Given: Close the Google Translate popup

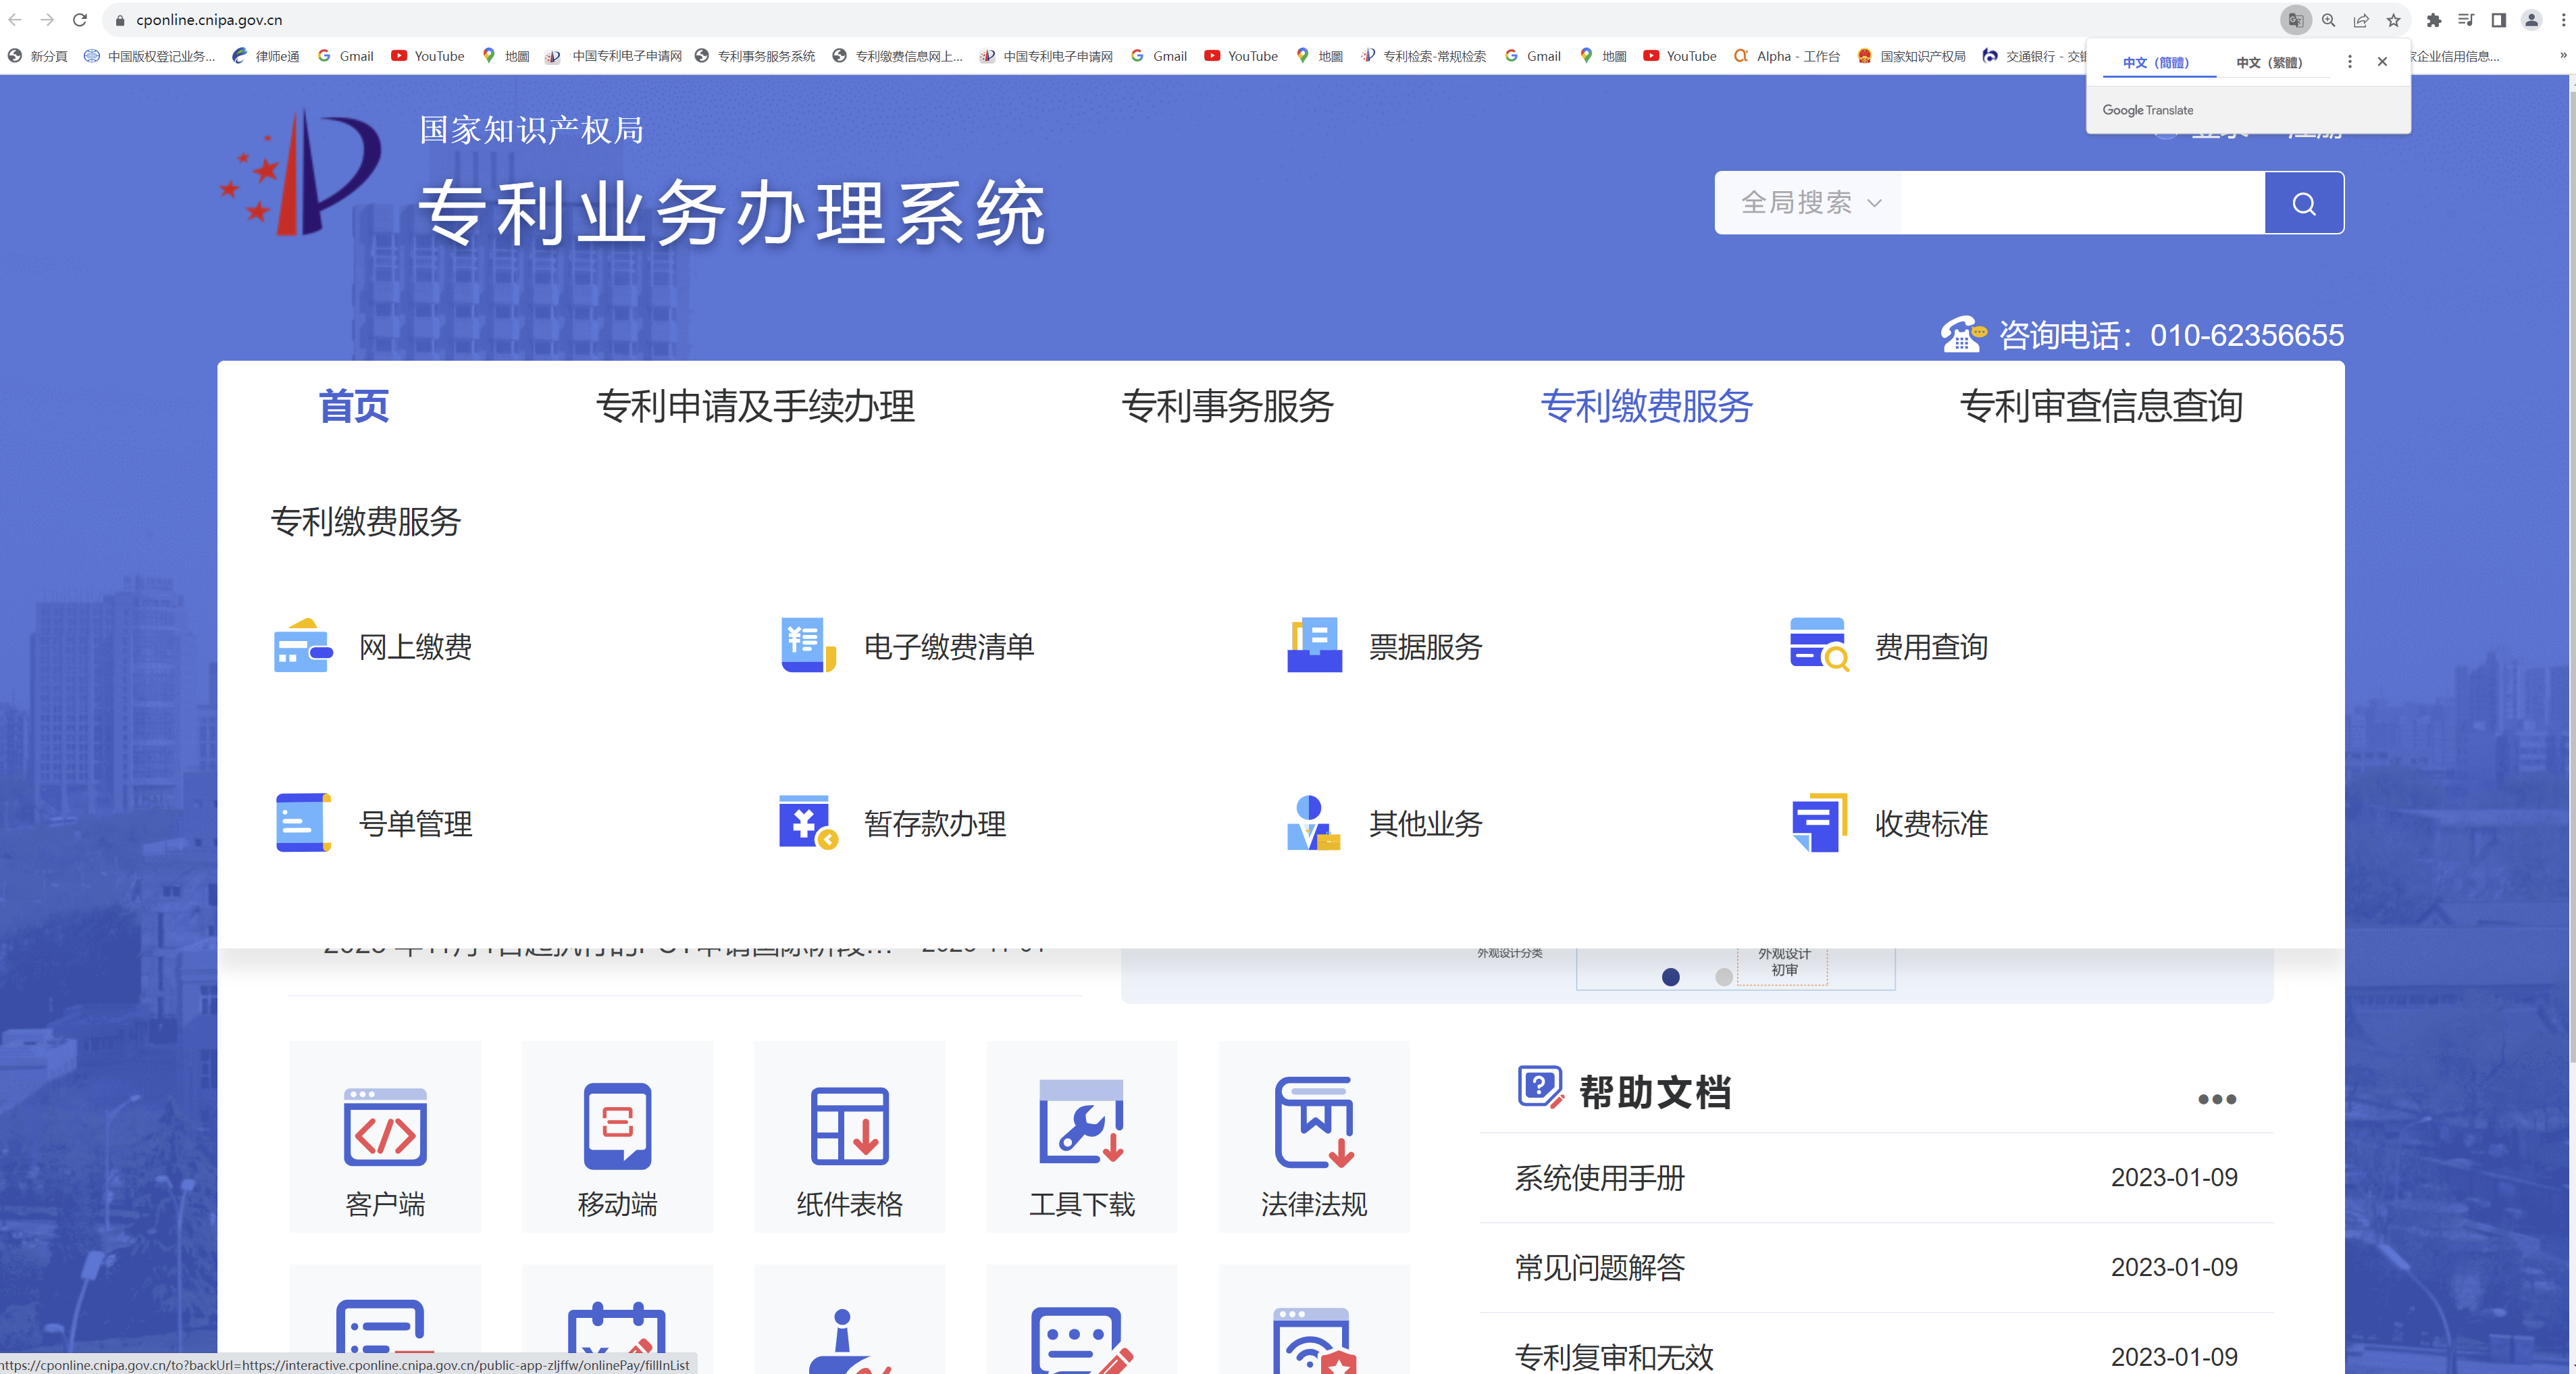Looking at the screenshot, I should (2383, 62).
